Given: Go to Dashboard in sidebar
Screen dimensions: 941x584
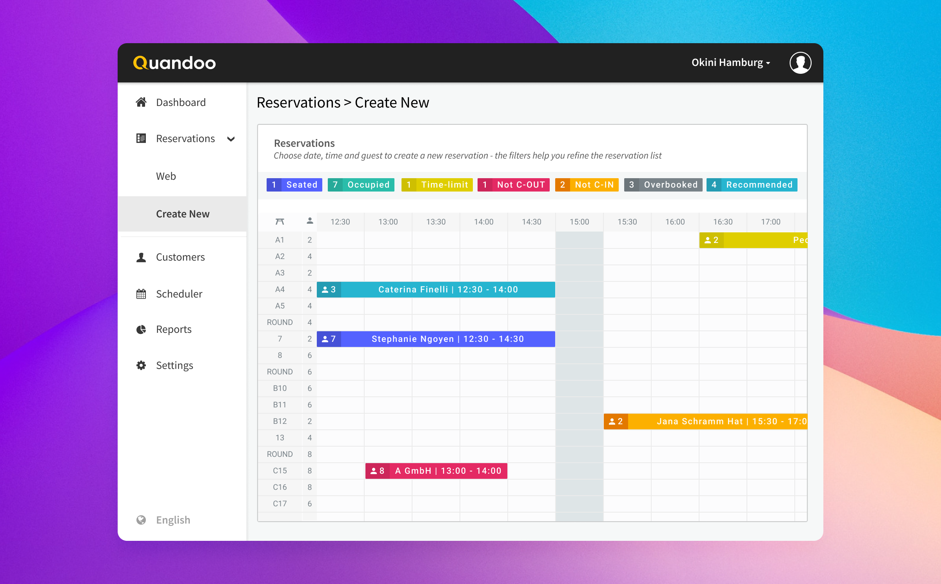Looking at the screenshot, I should pyautogui.click(x=181, y=102).
